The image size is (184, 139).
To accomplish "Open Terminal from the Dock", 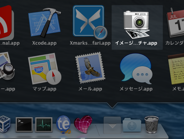I will pyautogui.click(x=24, y=125).
